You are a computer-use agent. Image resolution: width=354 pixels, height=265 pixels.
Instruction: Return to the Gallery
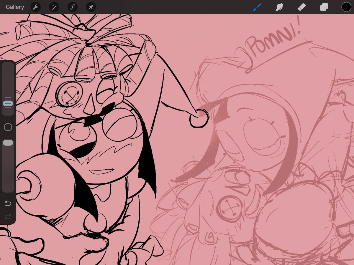coord(15,7)
